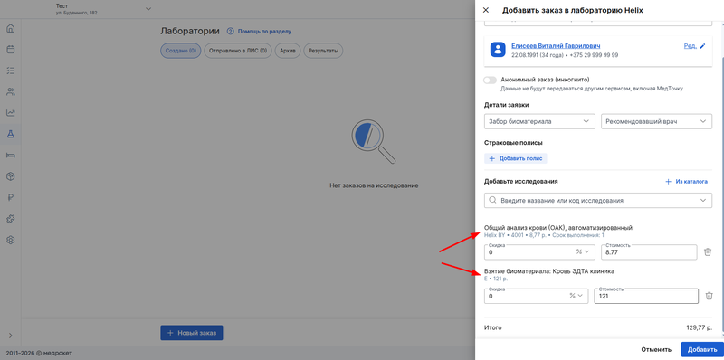
Task: Click the Детали заявки heading
Action: (506, 105)
